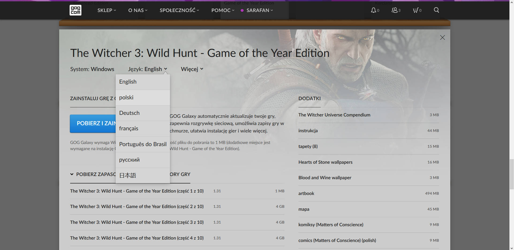Choose Deutsch in language list

tap(143, 113)
